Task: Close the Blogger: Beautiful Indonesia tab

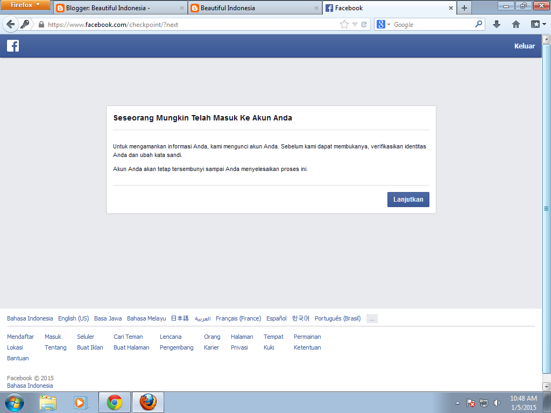Action: (x=182, y=8)
